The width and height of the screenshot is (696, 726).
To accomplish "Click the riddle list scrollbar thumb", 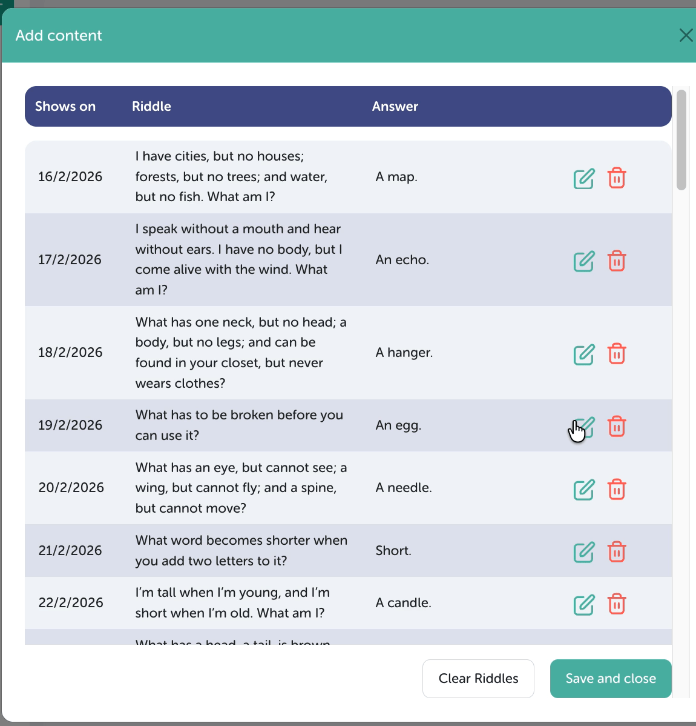I will point(681,140).
